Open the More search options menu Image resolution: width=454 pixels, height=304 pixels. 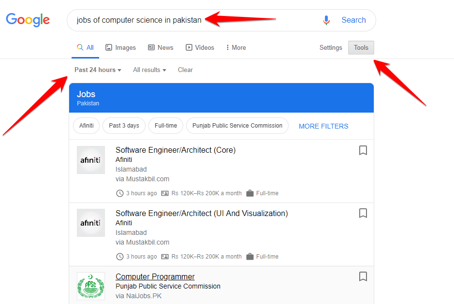coord(235,47)
